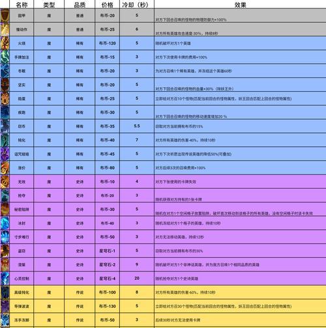This screenshot has width=326, height=328.
Task: Click the effect text 后续30秒对方无法使用卡牌
Action: click(x=178, y=320)
